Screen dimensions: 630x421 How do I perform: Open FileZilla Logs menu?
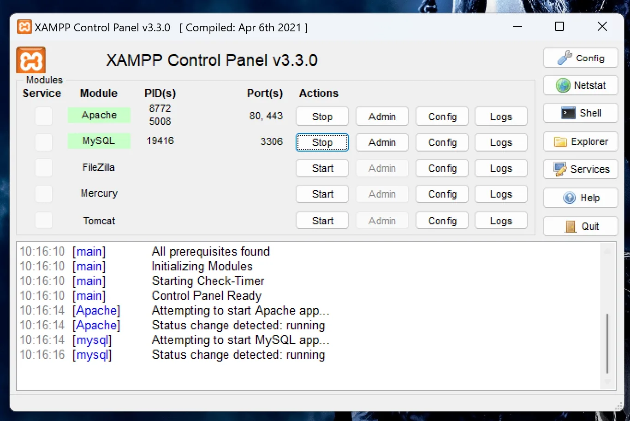tap(501, 168)
